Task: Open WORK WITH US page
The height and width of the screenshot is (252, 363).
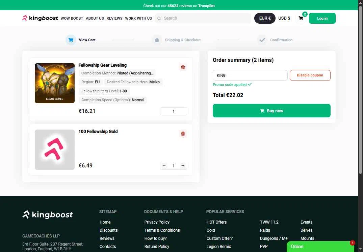Action: pos(138,18)
